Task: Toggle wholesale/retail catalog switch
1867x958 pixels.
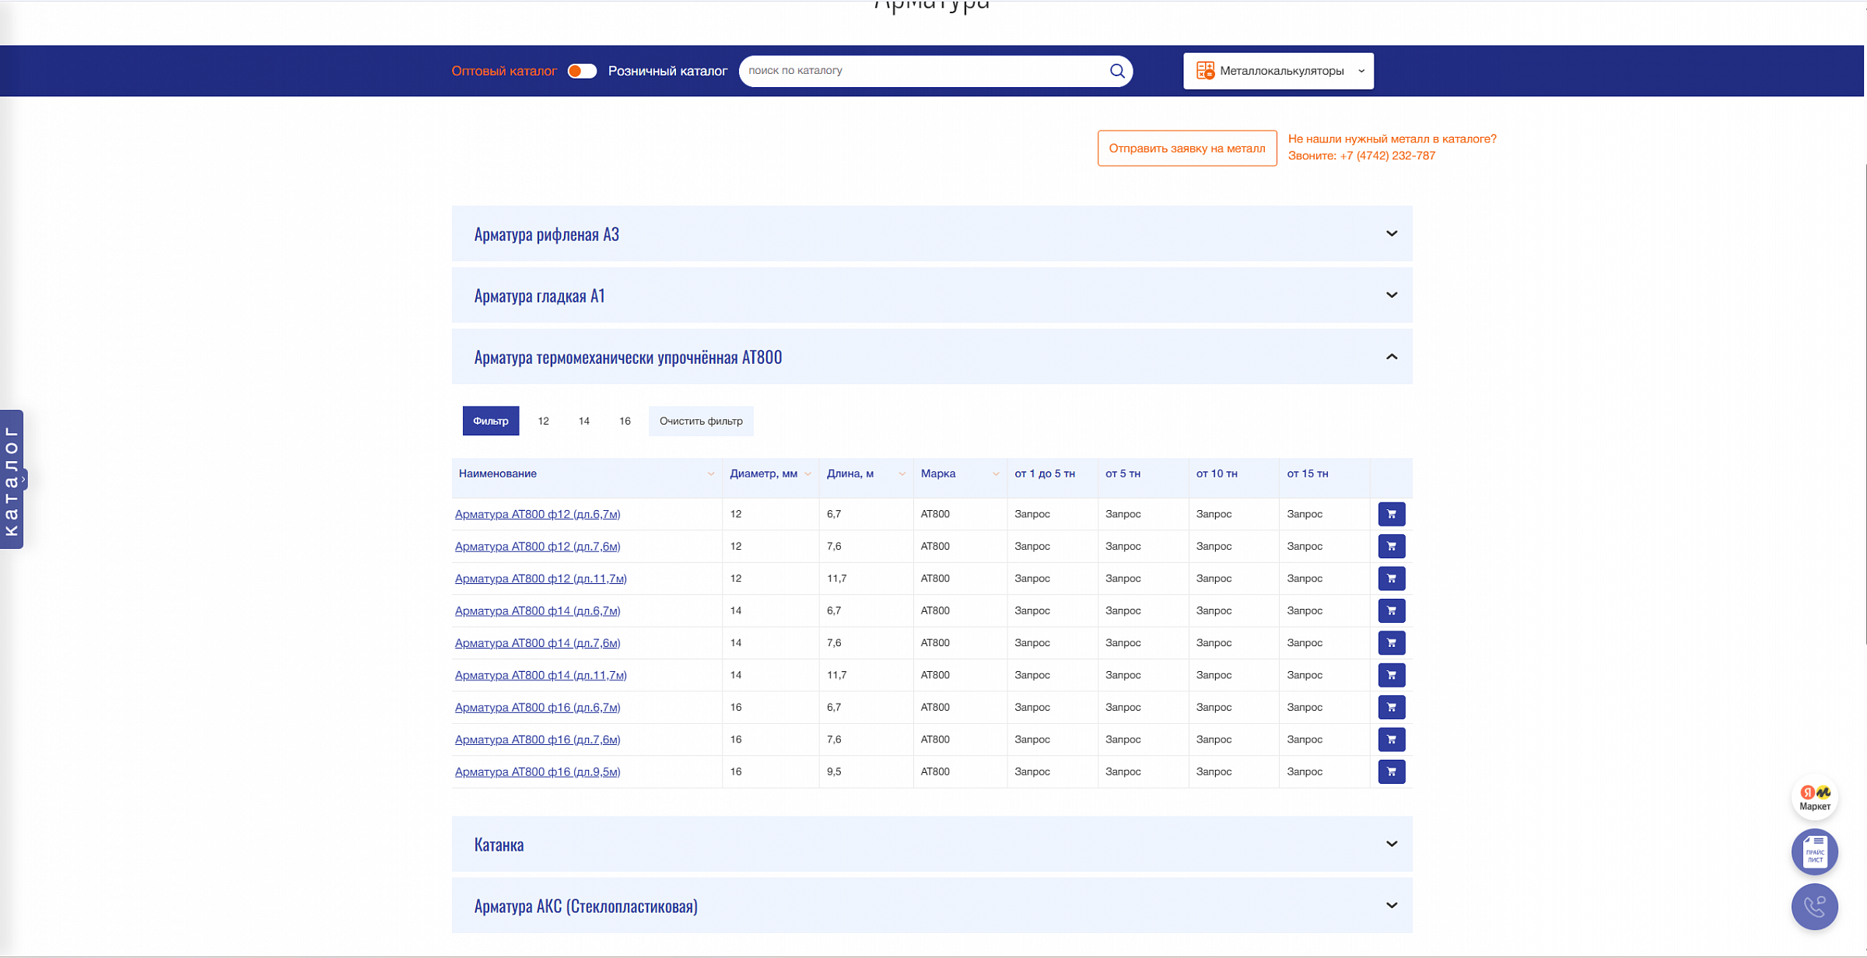Action: point(581,71)
